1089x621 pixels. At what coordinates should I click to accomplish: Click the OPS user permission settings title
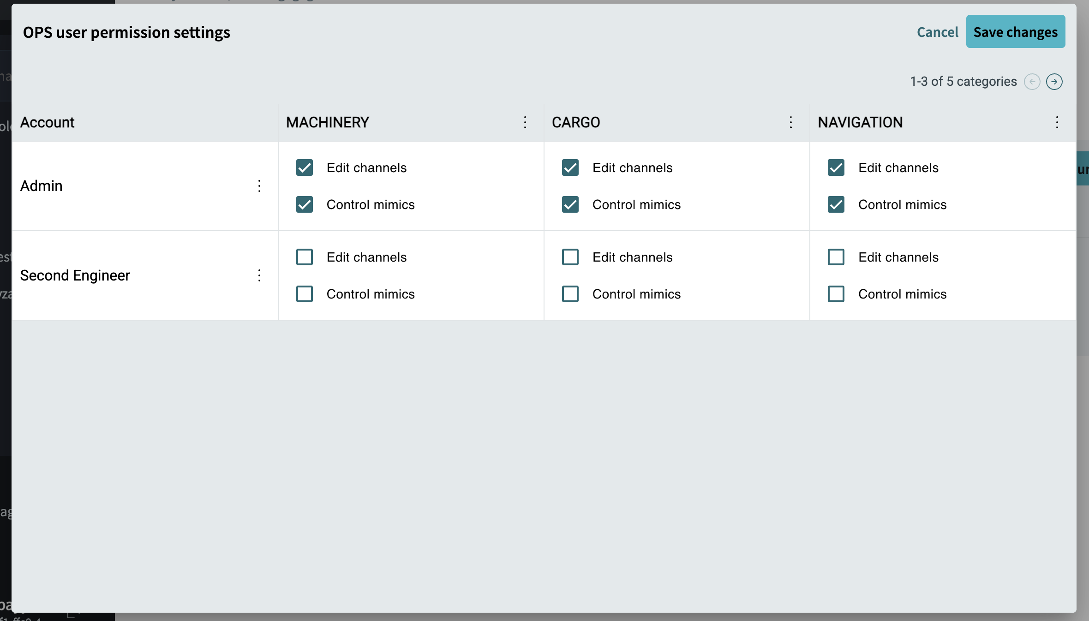tap(126, 33)
